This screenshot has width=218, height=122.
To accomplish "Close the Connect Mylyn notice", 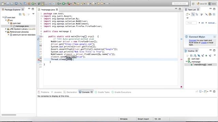I will (x=215, y=37).
